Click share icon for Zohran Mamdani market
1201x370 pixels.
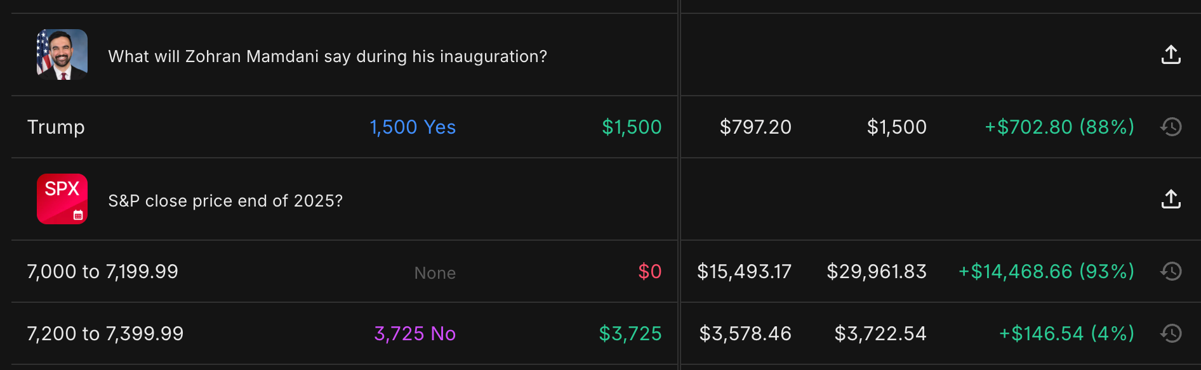(x=1171, y=55)
